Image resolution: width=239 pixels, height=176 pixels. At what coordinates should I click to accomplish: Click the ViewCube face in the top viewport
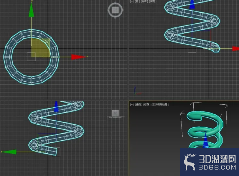(115, 10)
